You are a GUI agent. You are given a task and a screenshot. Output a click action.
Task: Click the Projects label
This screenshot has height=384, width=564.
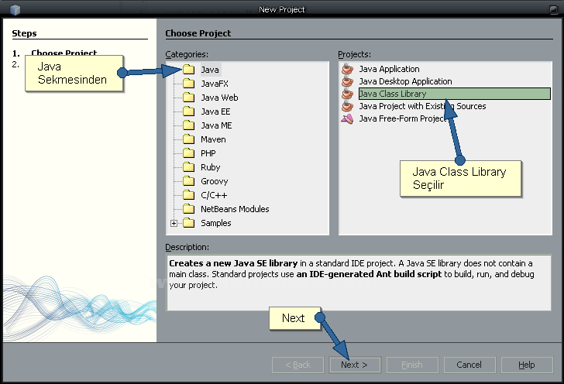(354, 54)
